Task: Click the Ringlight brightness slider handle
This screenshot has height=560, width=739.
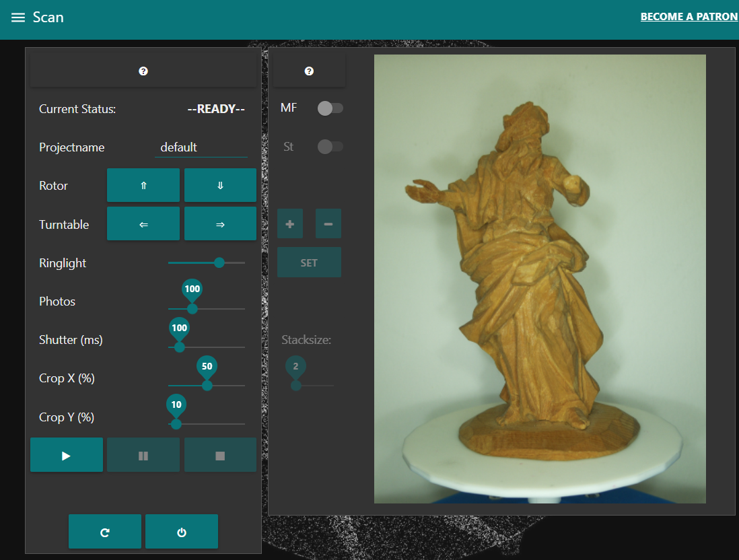Action: [219, 262]
